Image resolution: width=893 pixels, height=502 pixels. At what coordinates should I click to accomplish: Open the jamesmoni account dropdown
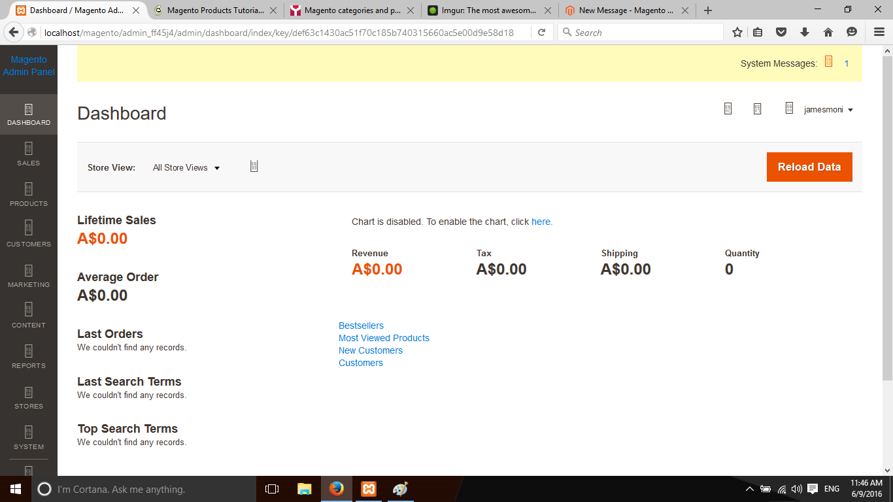click(x=828, y=110)
